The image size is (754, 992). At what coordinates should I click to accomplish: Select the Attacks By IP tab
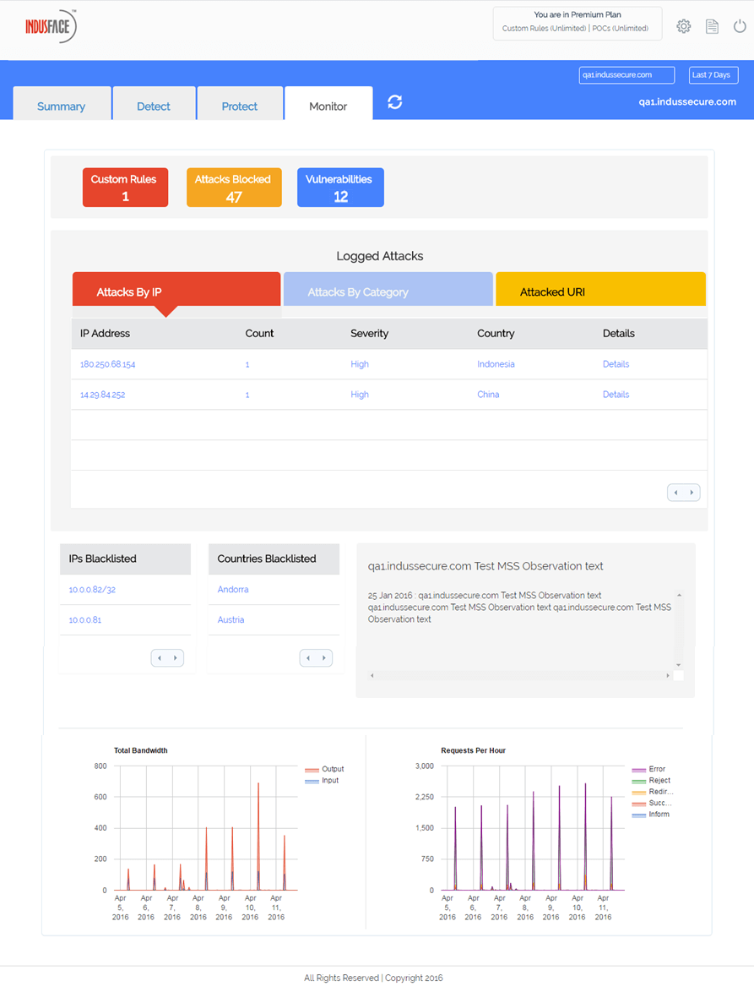pos(176,290)
